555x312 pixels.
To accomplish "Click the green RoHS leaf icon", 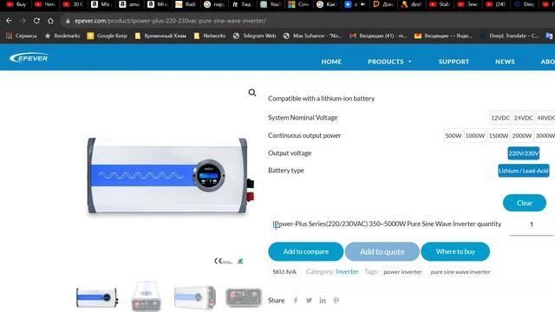I will click(240, 261).
